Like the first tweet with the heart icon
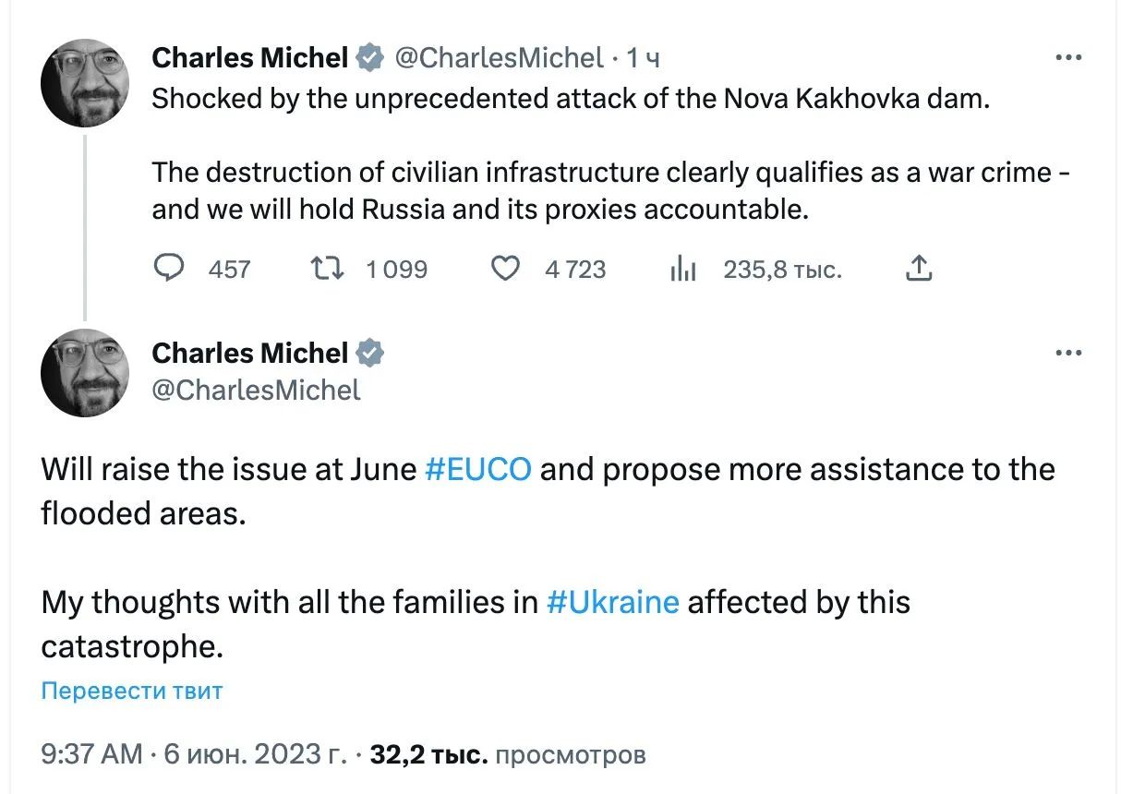Screen dimensions: 1121x794 tap(505, 269)
